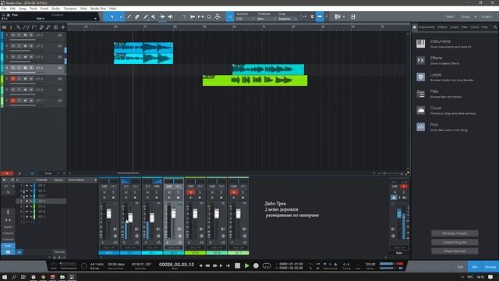Open the Windows Start menu
Image resolution: width=499 pixels, height=281 pixels.
click(x=5, y=277)
